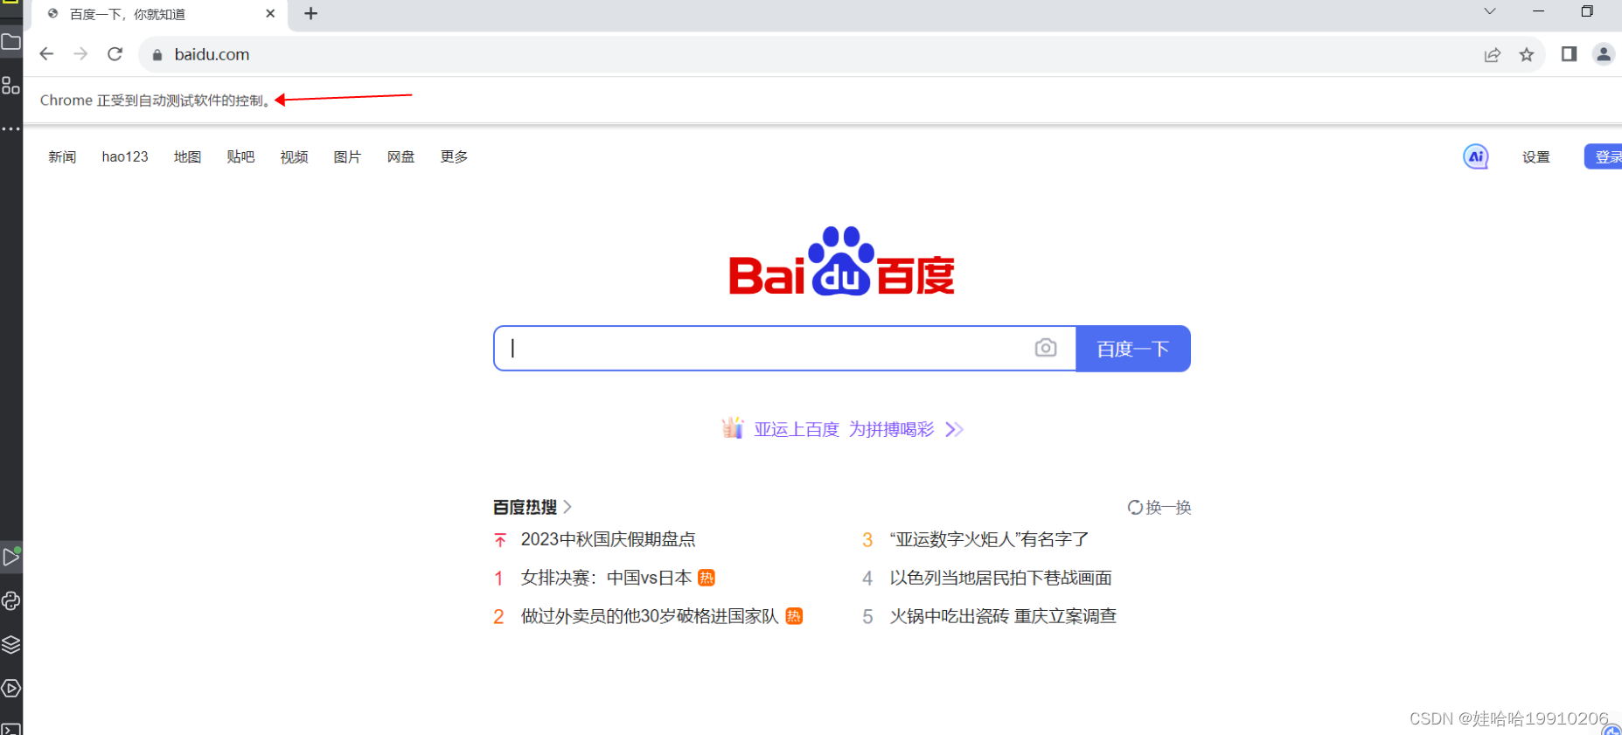Open hot search 做过外卖员的他30岁破格进国家队
Viewport: 1622px width, 735px height.
650,616
